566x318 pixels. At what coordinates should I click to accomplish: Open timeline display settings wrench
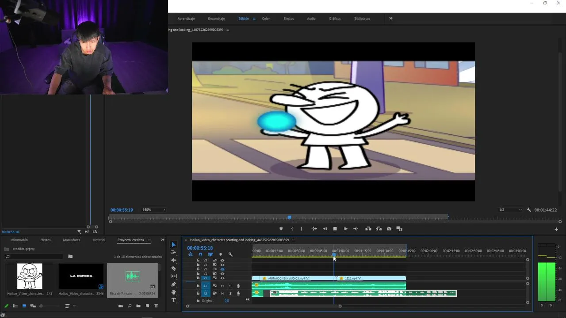230,254
